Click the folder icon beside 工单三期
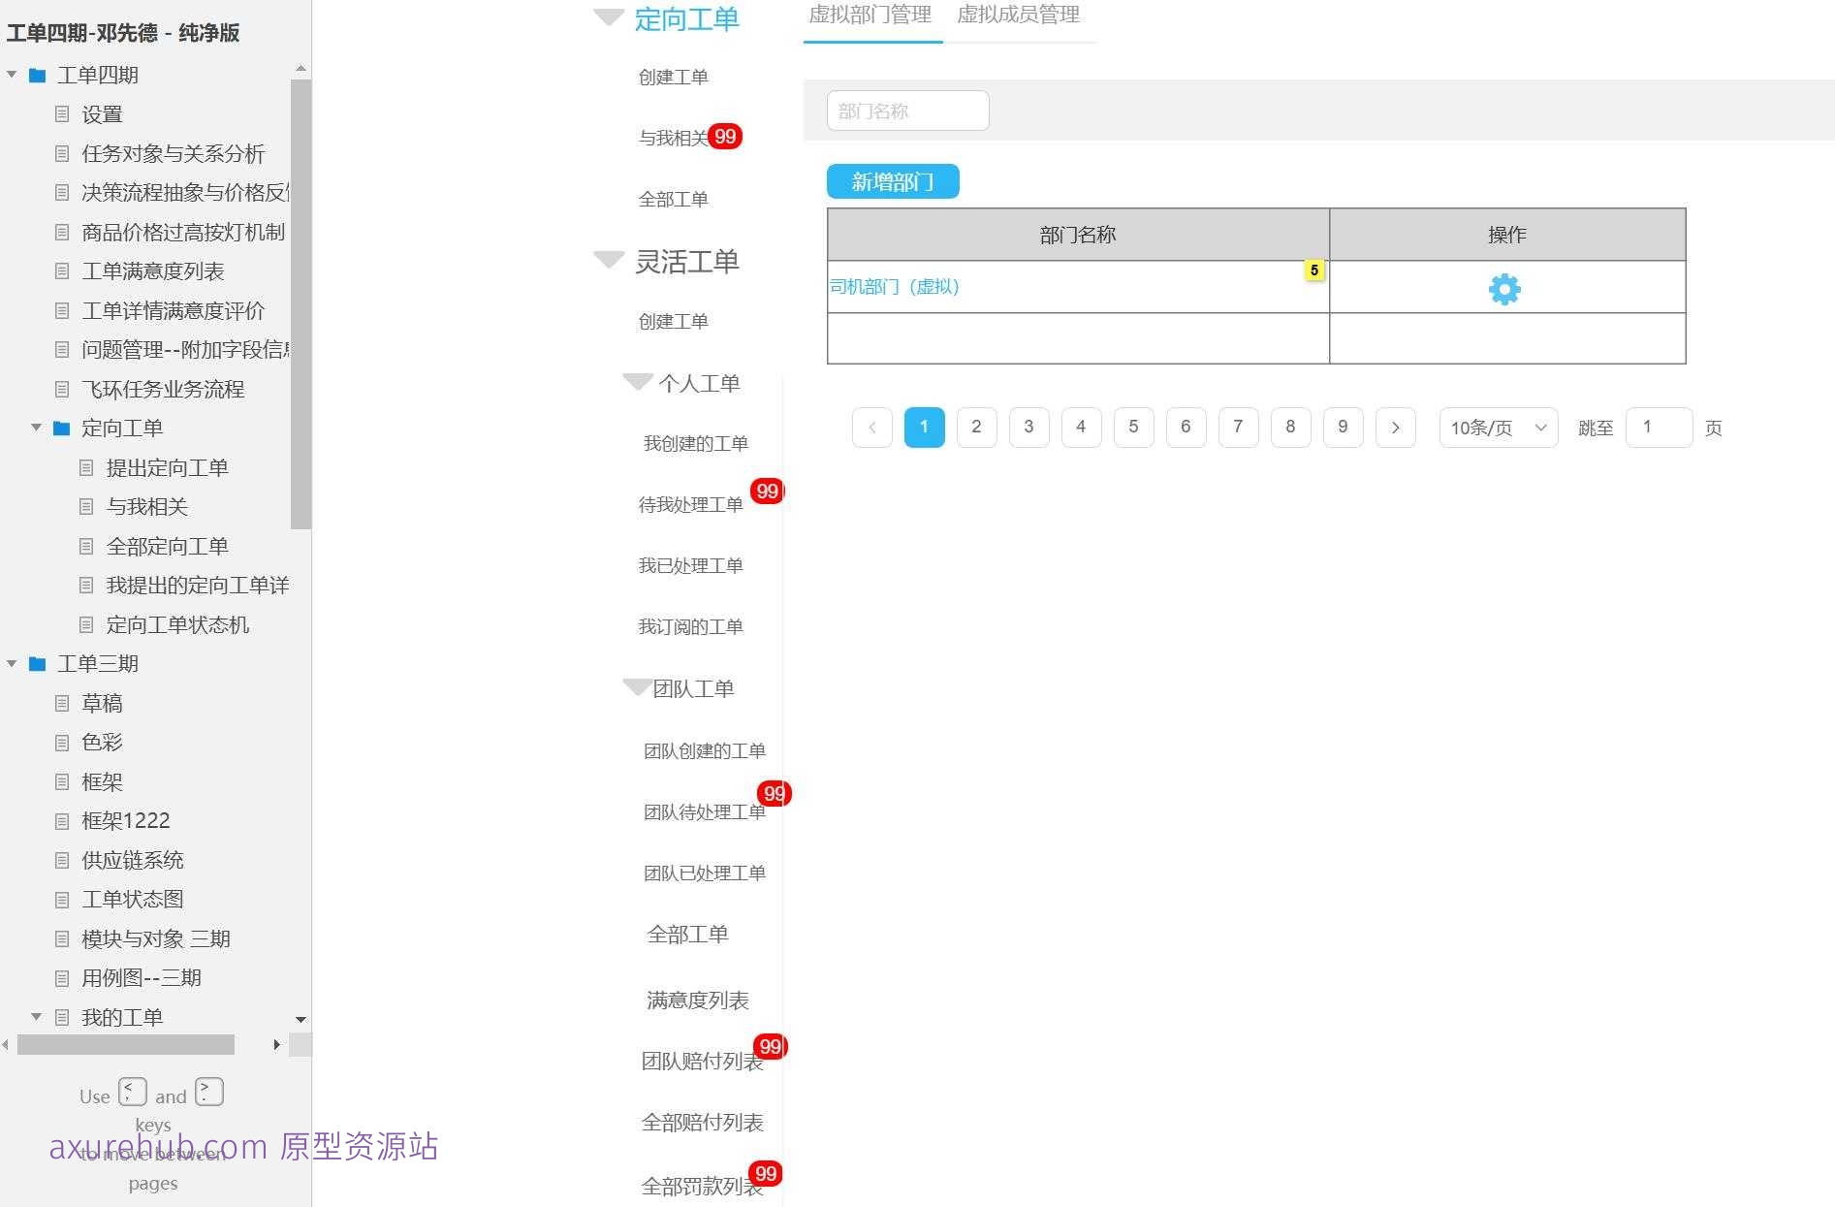The width and height of the screenshot is (1835, 1207). coord(38,663)
